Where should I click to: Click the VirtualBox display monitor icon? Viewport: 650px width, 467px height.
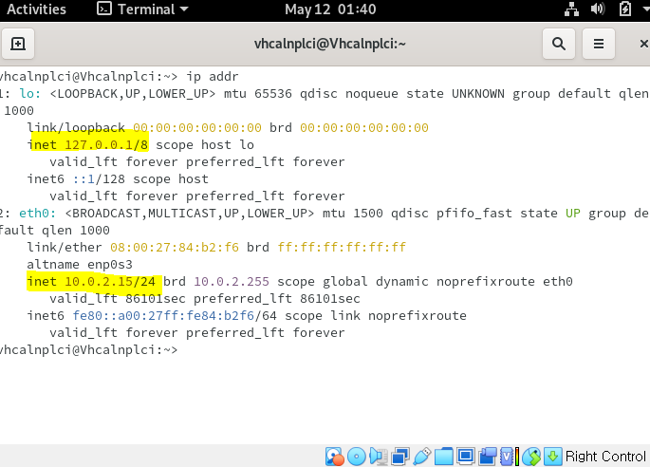466,457
